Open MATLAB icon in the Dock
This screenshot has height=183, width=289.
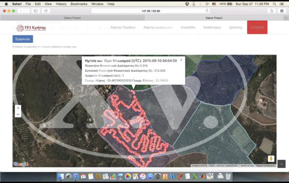point(203,176)
